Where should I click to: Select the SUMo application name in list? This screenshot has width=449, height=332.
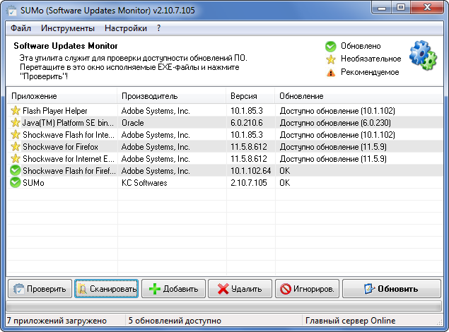33,183
